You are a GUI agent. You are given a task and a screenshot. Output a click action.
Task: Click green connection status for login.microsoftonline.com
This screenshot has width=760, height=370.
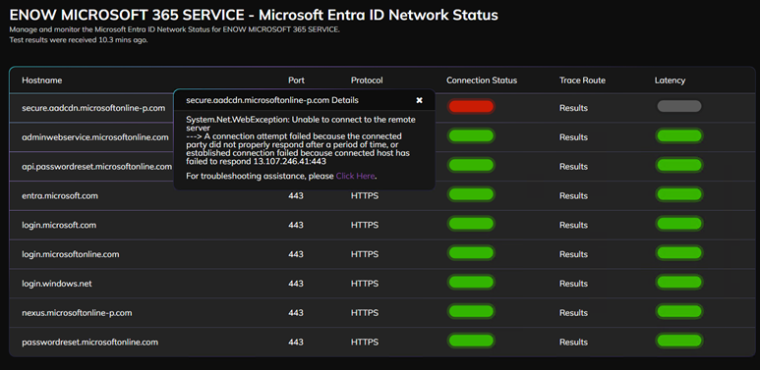coord(471,253)
